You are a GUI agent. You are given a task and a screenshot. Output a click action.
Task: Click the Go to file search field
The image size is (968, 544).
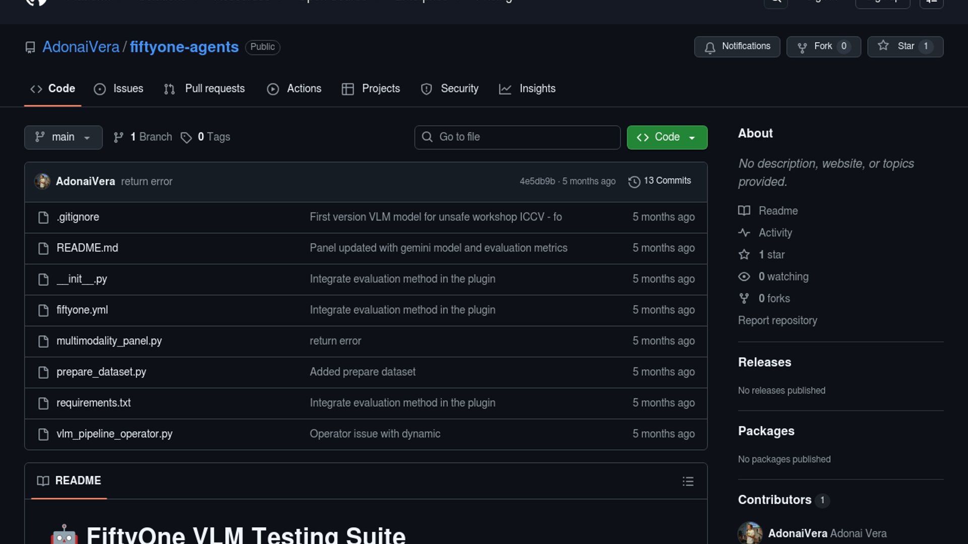517,138
